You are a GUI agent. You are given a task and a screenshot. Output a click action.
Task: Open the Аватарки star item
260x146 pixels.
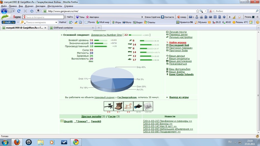[92, 17]
